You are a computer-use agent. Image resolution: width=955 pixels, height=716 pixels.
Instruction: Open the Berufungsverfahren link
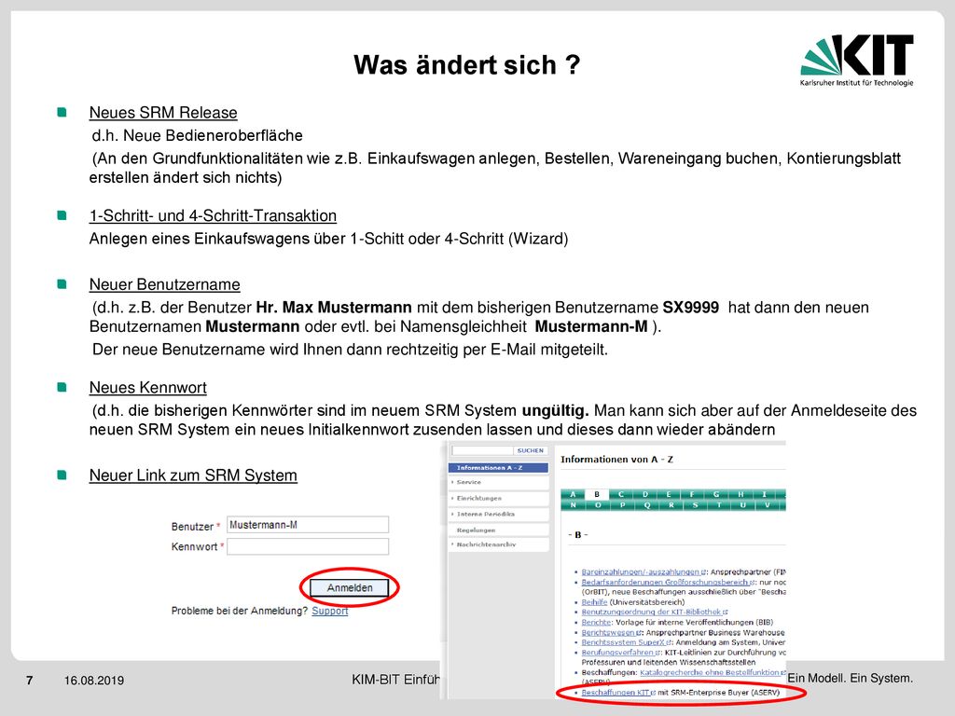pyautogui.click(x=620, y=653)
